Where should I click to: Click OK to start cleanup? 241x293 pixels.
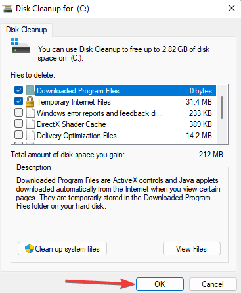[160, 284]
